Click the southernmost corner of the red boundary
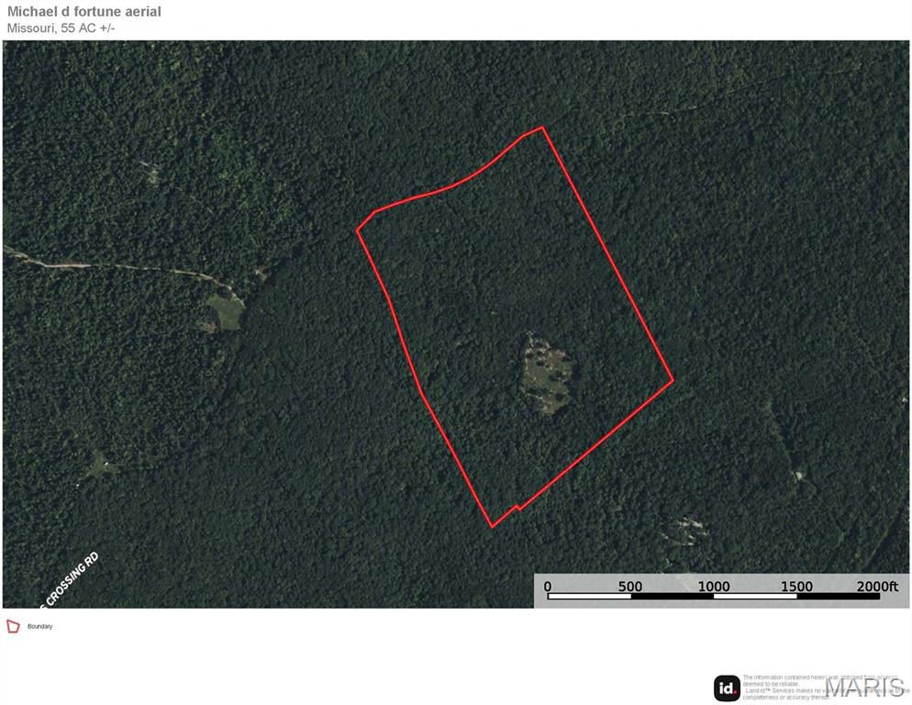The image size is (912, 705). 492,527
